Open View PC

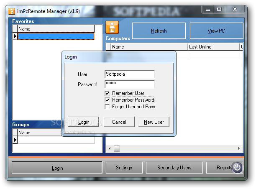point(216,31)
